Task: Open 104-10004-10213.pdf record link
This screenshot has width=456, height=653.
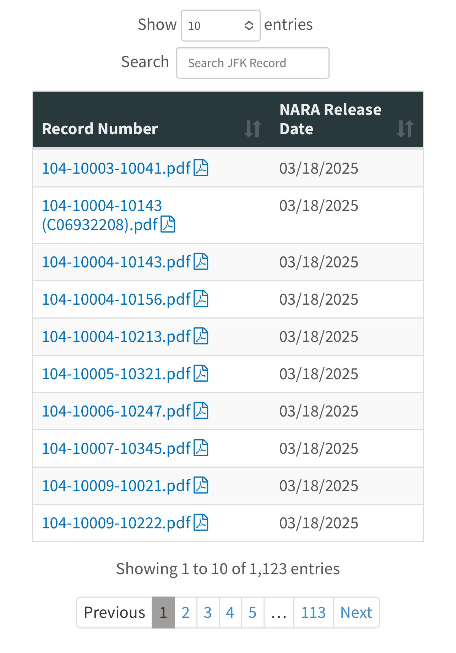Action: [x=116, y=337]
